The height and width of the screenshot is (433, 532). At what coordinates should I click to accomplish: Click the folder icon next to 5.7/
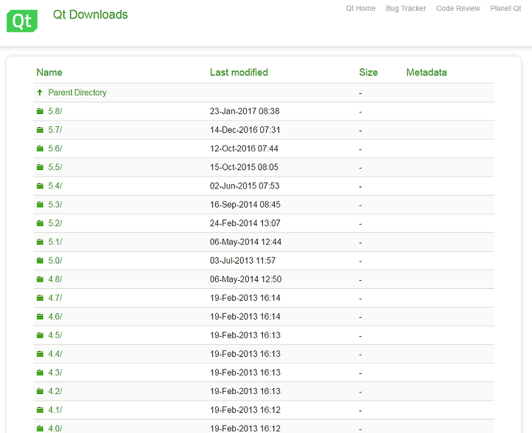click(x=40, y=129)
